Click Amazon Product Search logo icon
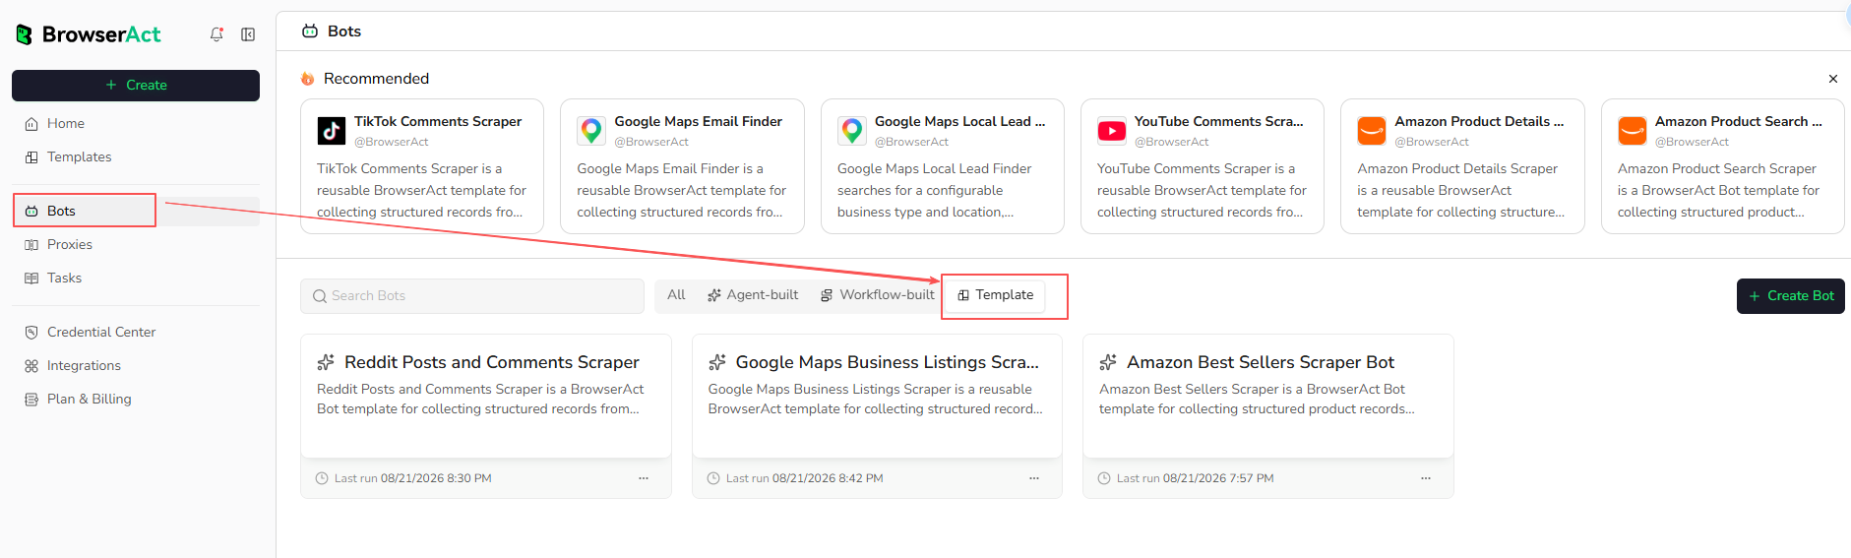 (x=1633, y=131)
